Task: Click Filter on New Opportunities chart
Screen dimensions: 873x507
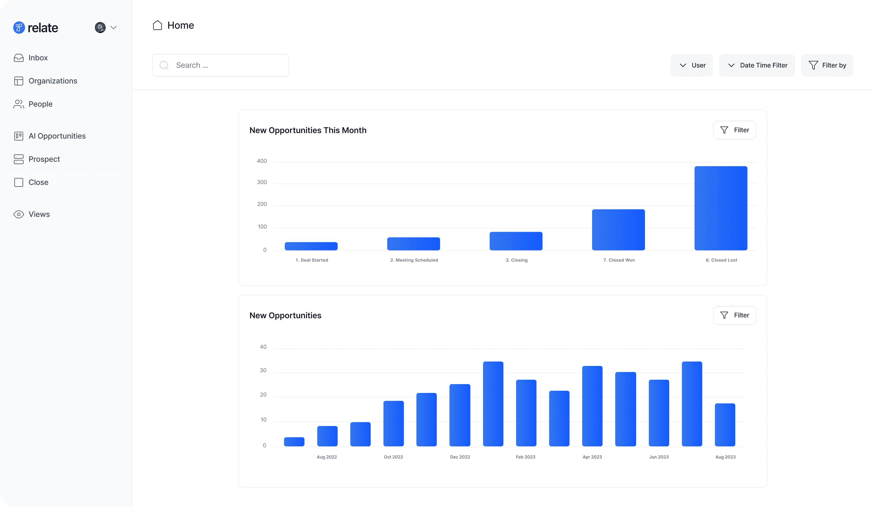Action: [734, 315]
